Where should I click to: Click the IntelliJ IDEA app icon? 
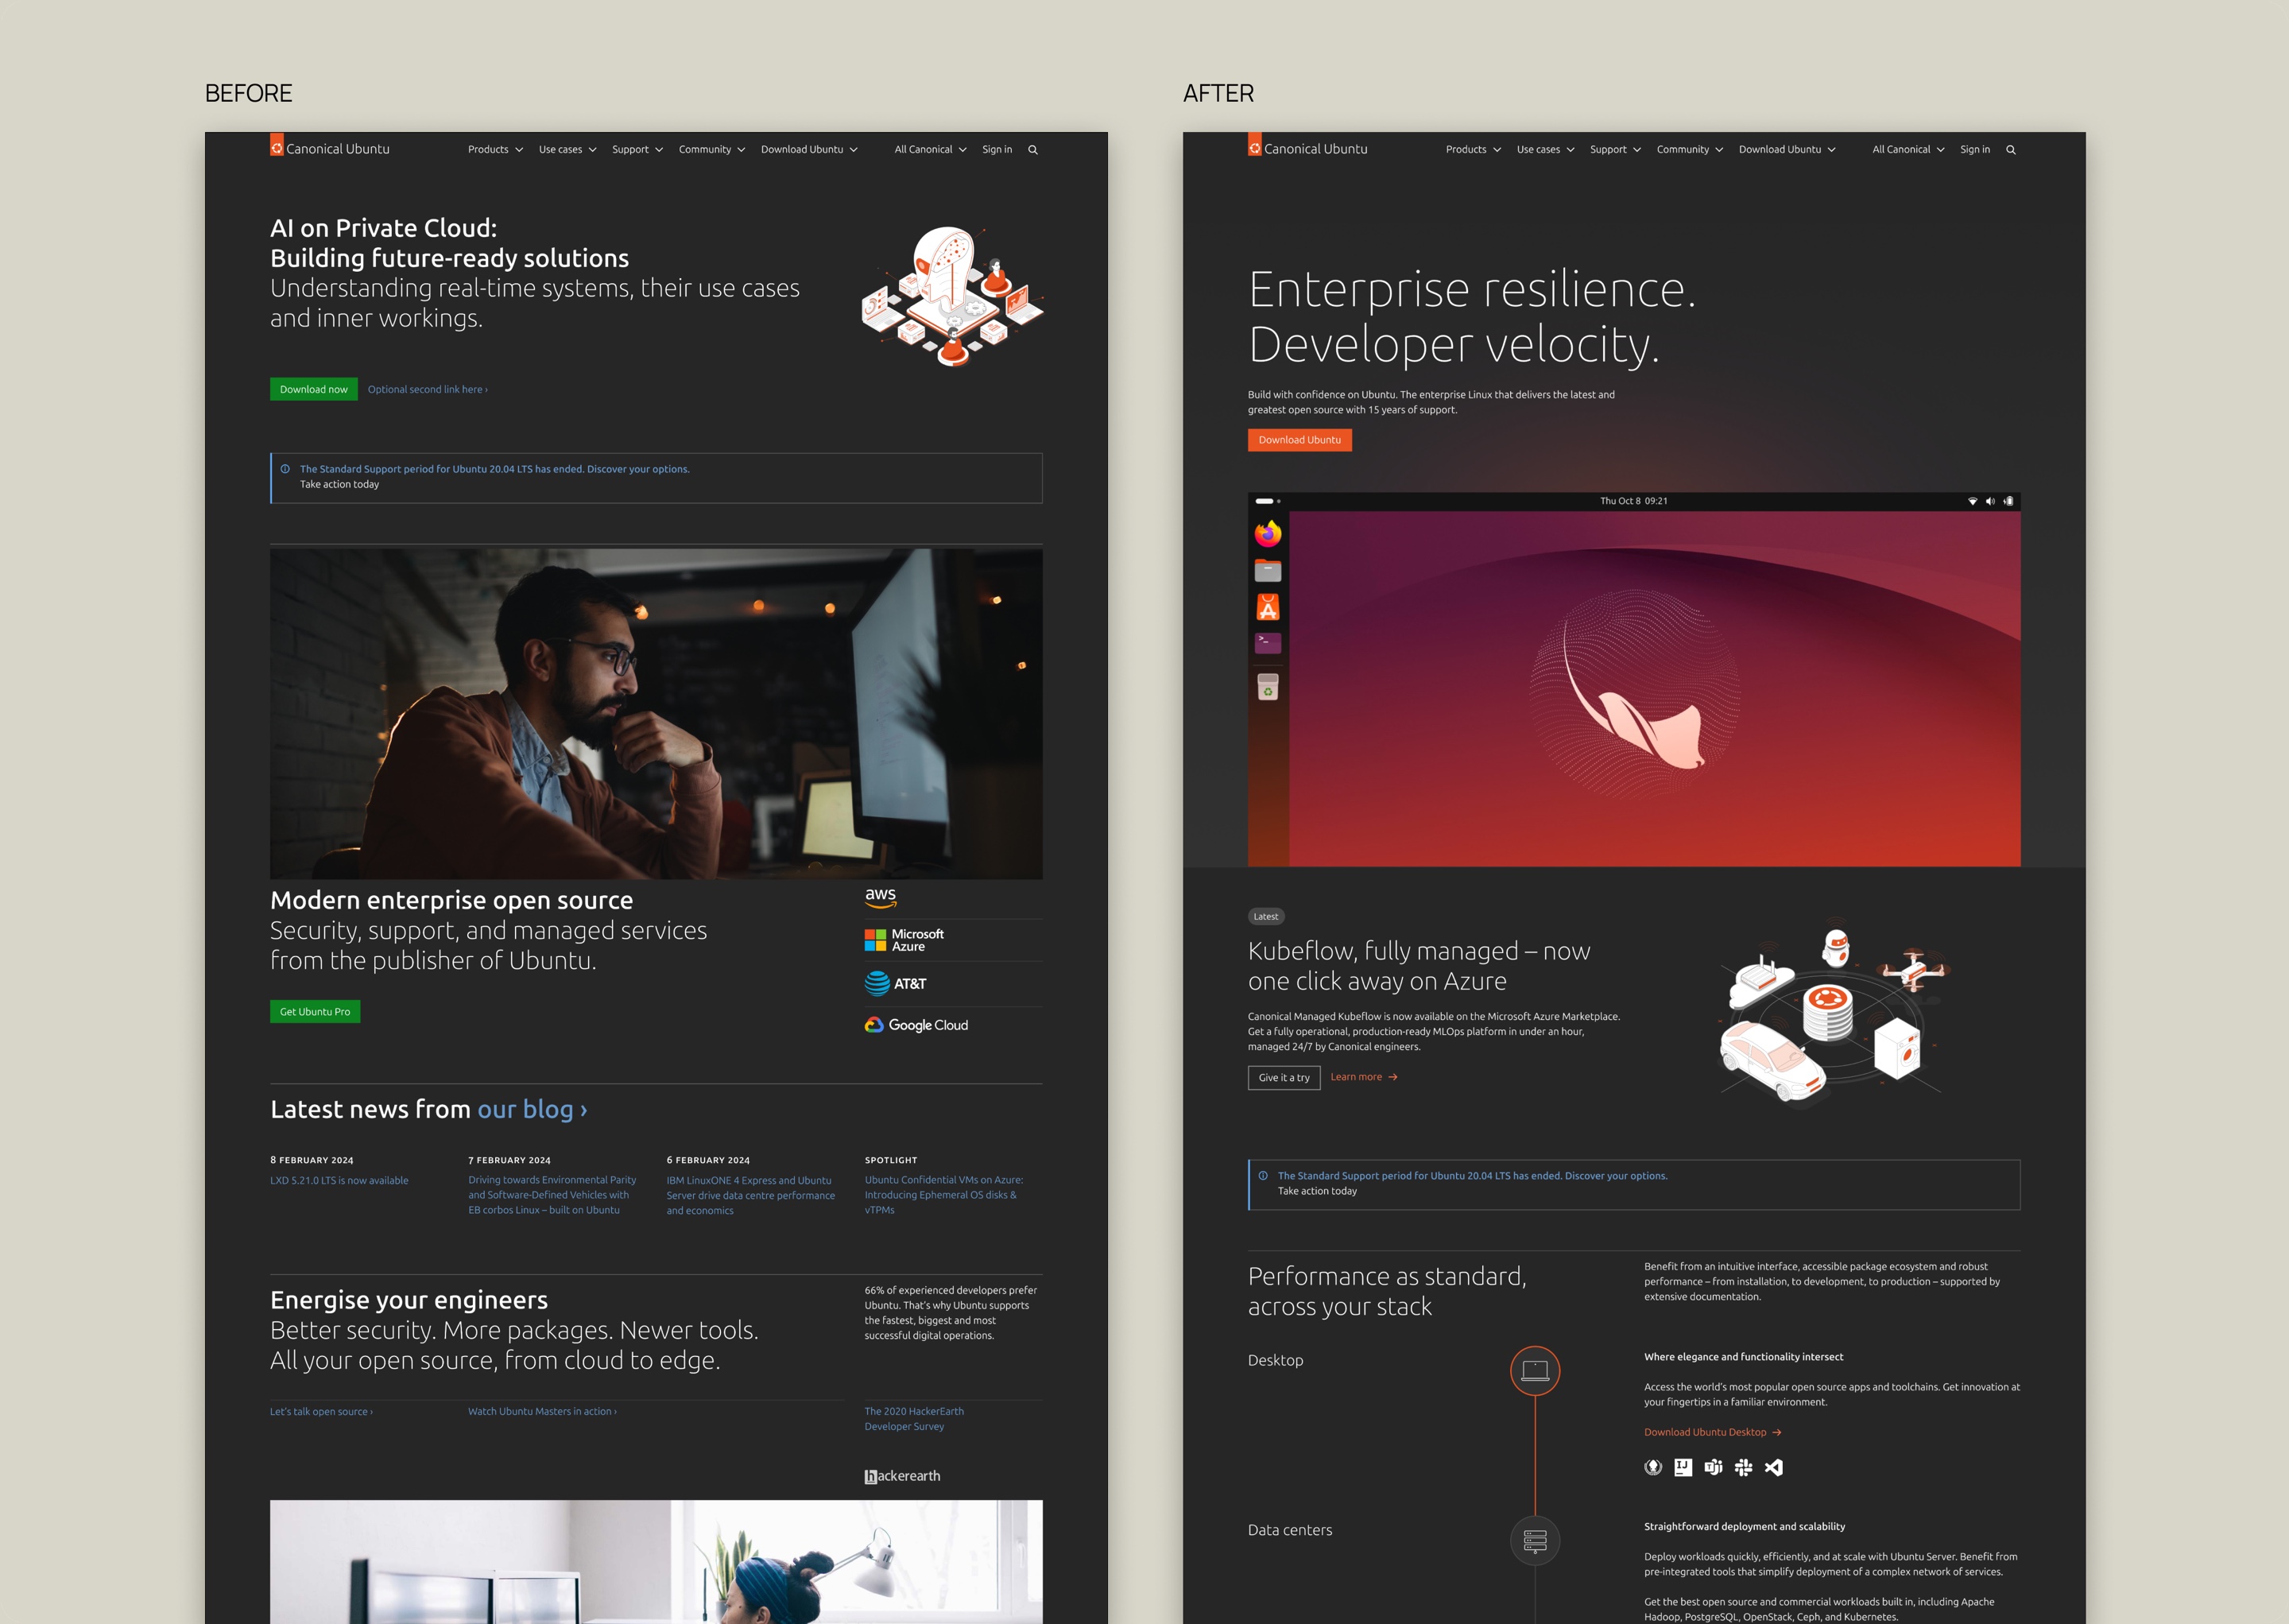(1683, 1467)
